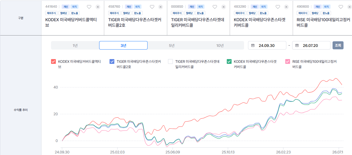Viewport: 352px width, 155px height.
Task: Select the 10년 period tab
Action: point(220,46)
